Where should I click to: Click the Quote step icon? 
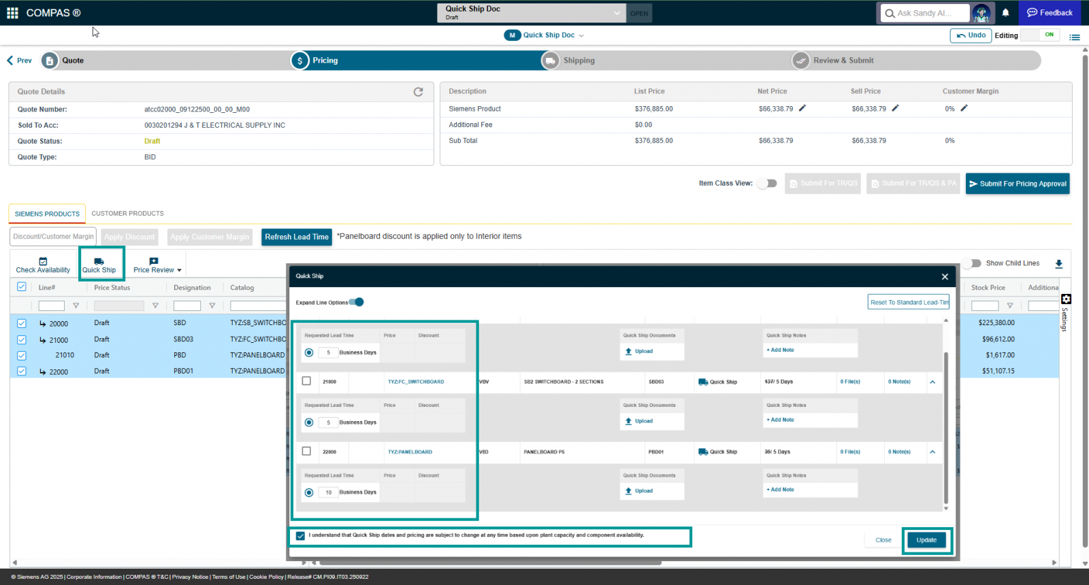(x=50, y=61)
